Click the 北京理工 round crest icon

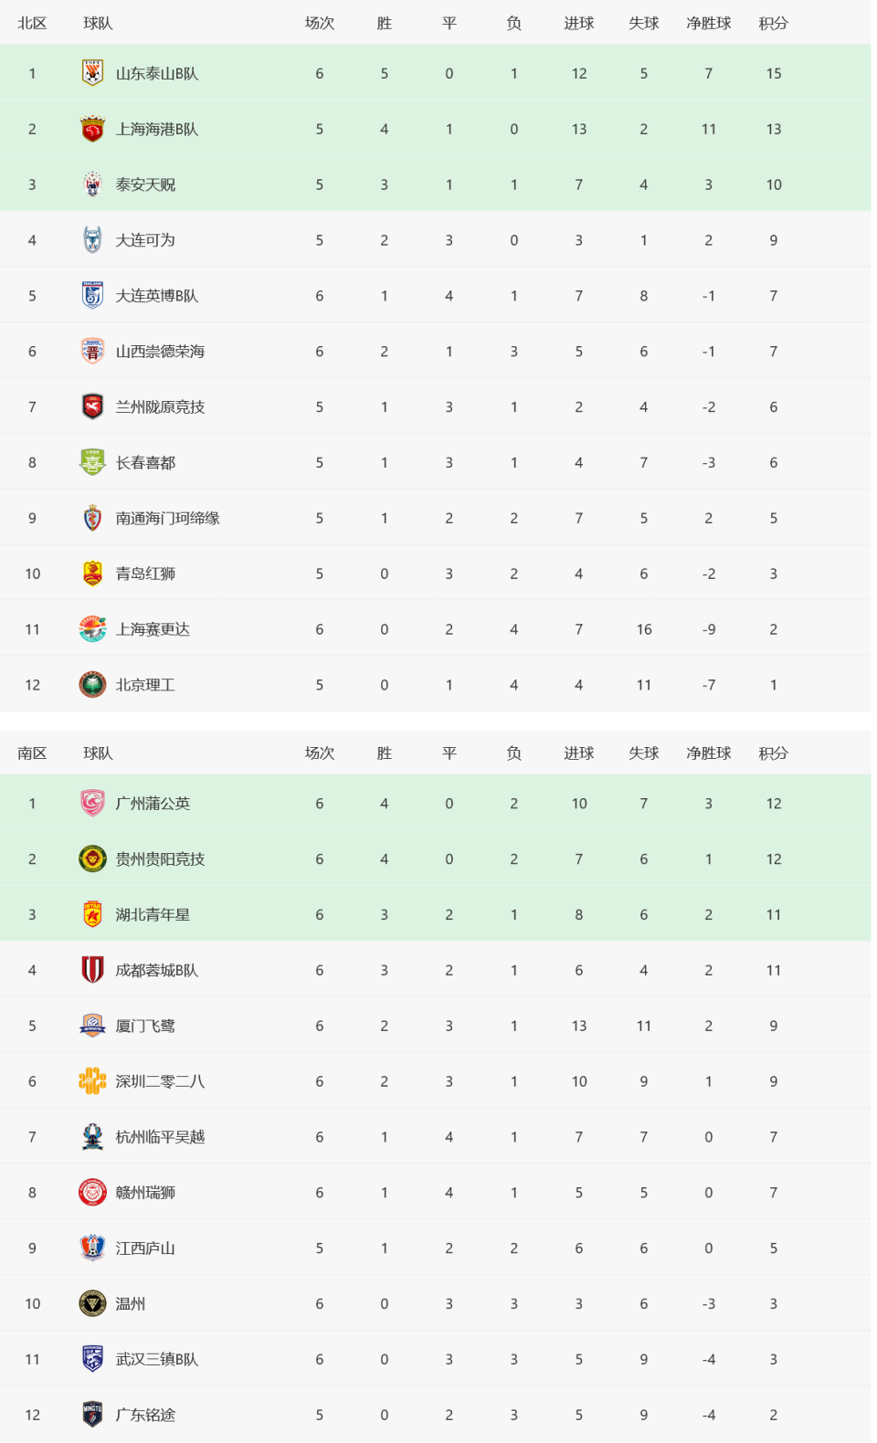point(92,684)
